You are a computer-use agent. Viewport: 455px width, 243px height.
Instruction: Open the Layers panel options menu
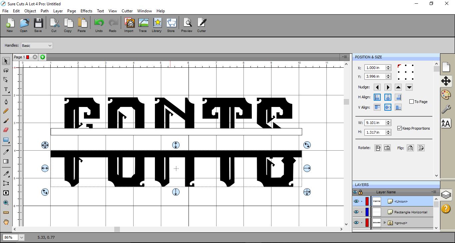coord(434,192)
